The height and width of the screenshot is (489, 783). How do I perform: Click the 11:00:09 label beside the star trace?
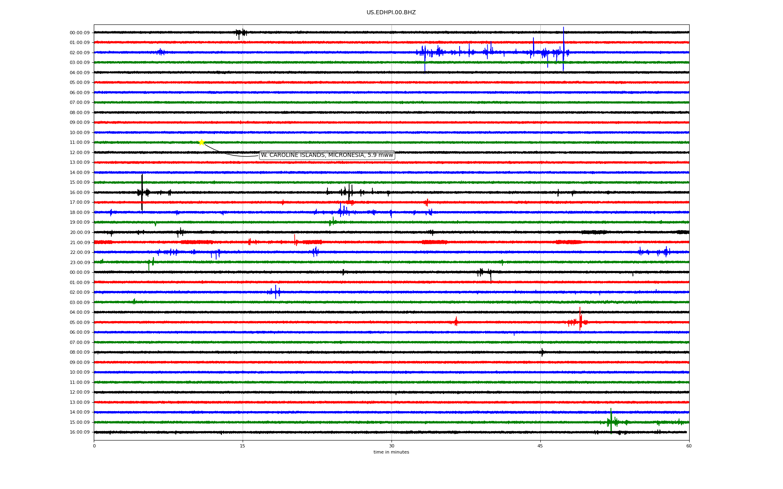[80, 143]
